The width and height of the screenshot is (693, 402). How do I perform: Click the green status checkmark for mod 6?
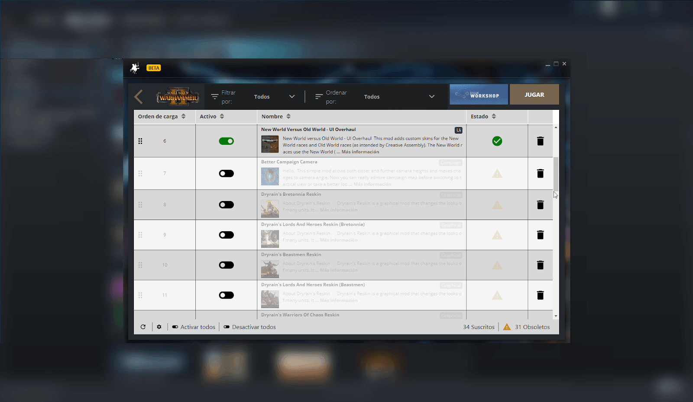point(497,141)
